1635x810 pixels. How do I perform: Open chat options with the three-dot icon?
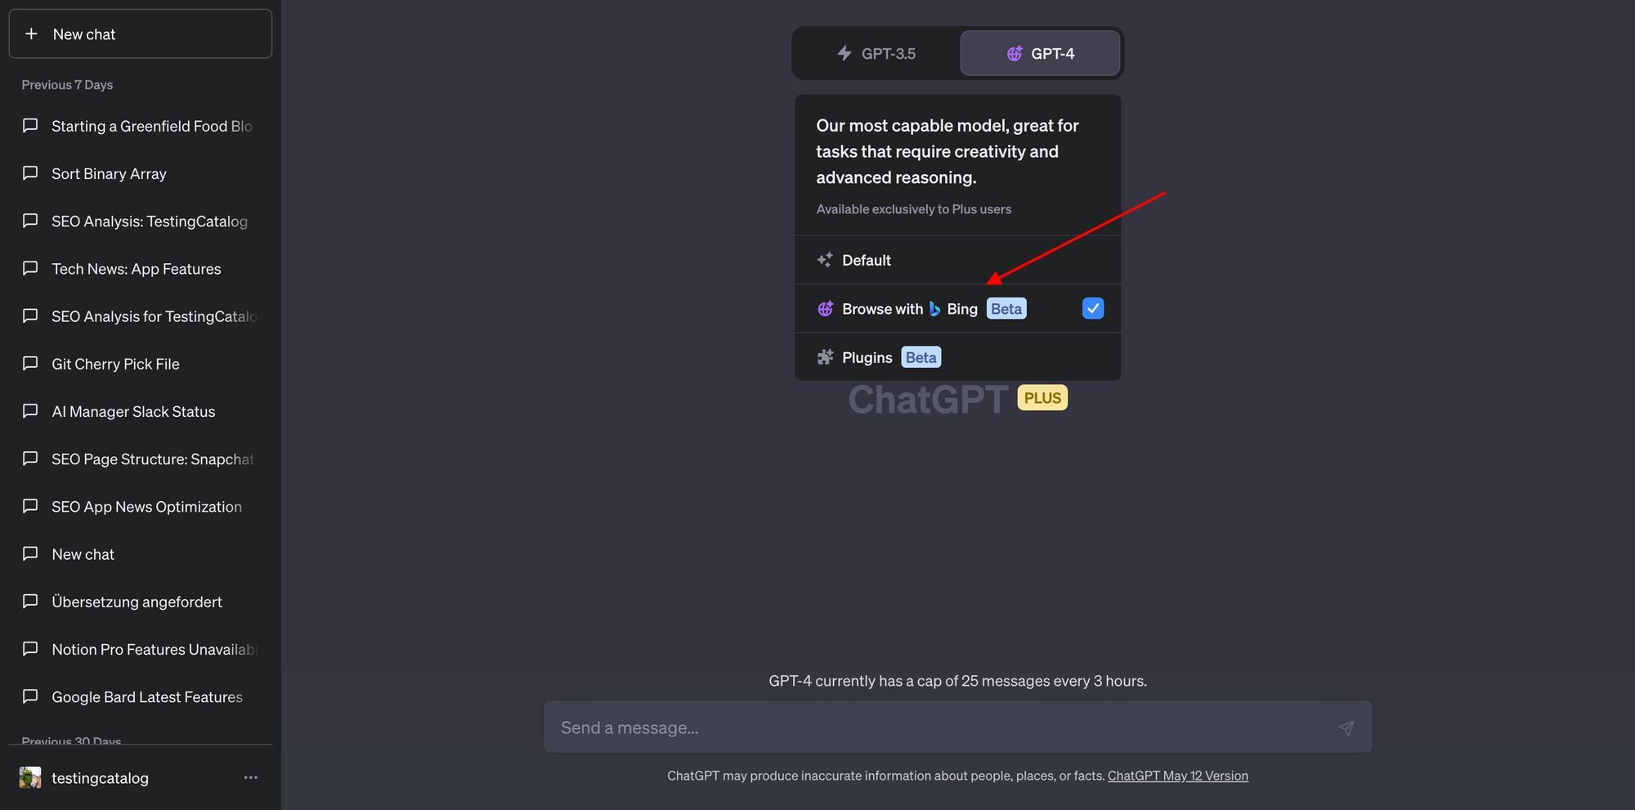point(250,777)
